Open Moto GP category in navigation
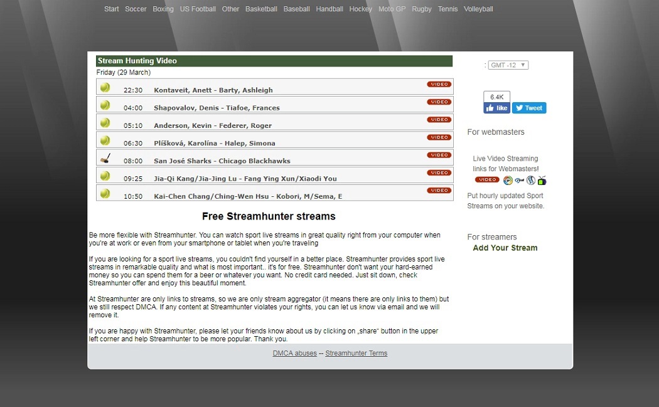659x407 pixels. 392,9
